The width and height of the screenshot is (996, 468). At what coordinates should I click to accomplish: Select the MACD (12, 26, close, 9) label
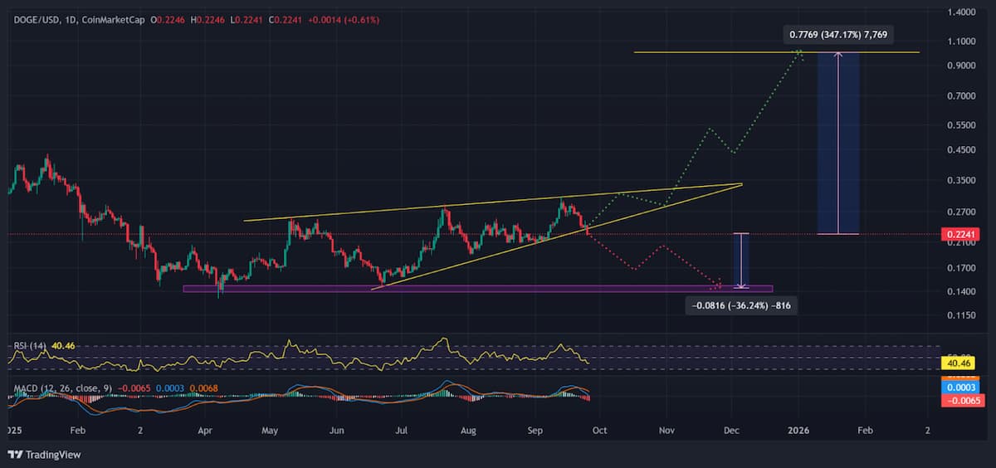(63, 388)
